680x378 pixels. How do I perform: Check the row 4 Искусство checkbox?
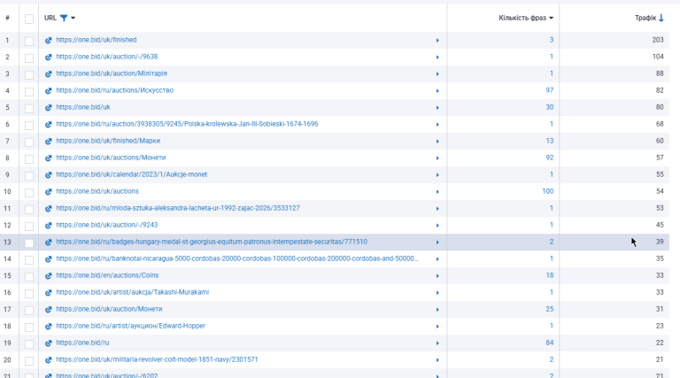click(x=29, y=91)
